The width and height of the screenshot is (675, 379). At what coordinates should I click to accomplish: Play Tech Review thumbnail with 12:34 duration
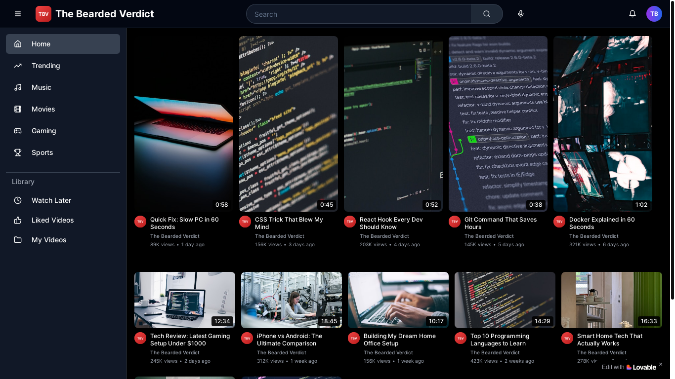point(185,300)
